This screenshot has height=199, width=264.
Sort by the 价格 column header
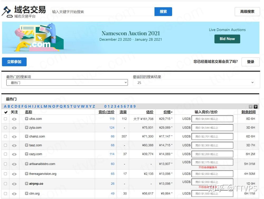tap(168, 112)
